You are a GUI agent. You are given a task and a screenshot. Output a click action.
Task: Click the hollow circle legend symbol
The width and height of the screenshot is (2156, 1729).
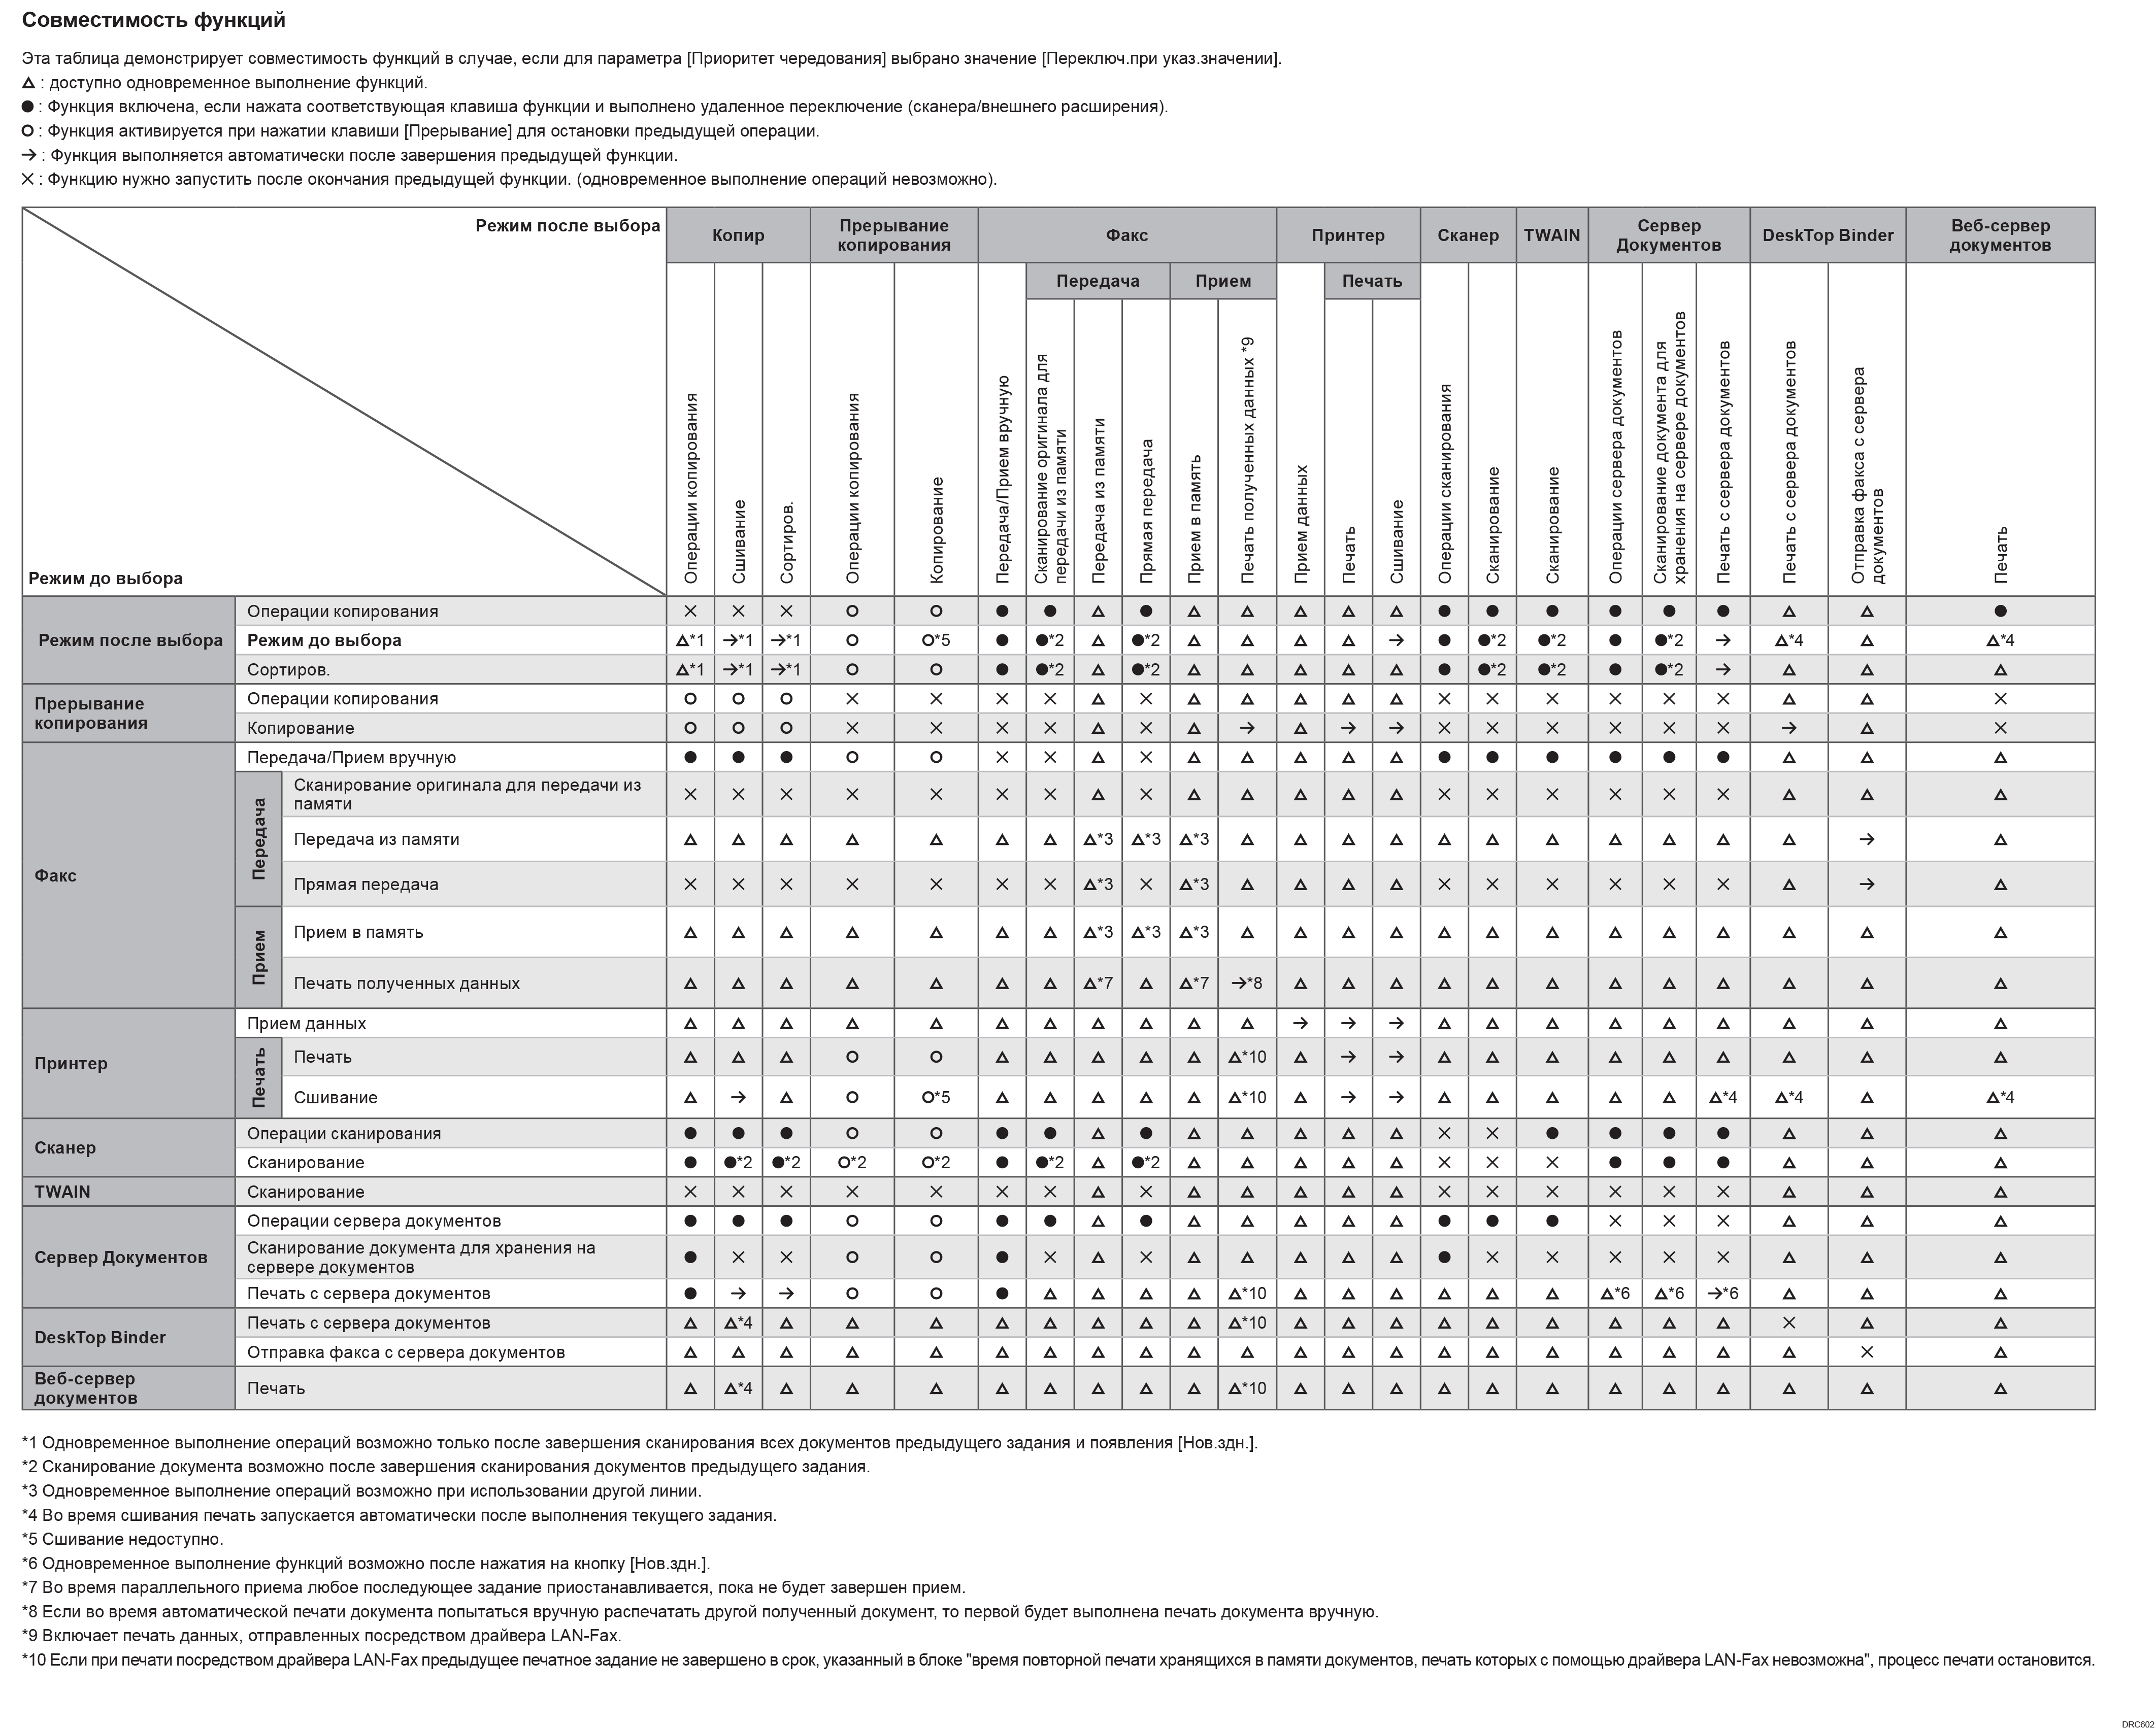point(27,131)
